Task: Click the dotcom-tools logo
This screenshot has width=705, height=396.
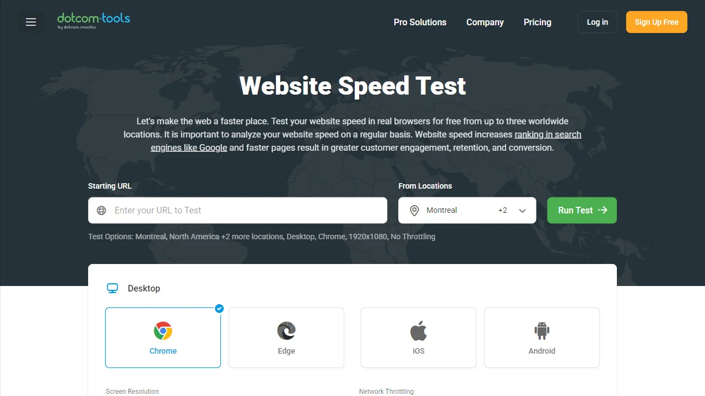Action: pyautogui.click(x=94, y=20)
